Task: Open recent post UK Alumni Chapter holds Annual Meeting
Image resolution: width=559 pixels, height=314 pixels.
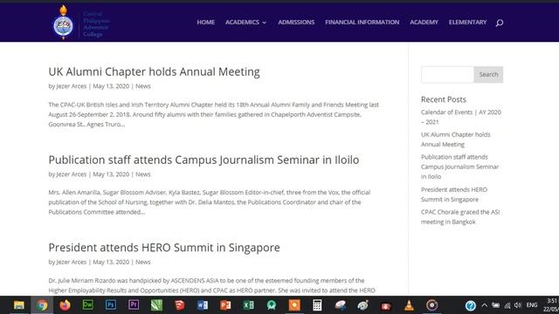Action: click(x=456, y=140)
